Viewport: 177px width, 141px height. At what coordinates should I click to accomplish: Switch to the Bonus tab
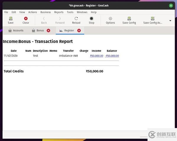click(x=38, y=31)
